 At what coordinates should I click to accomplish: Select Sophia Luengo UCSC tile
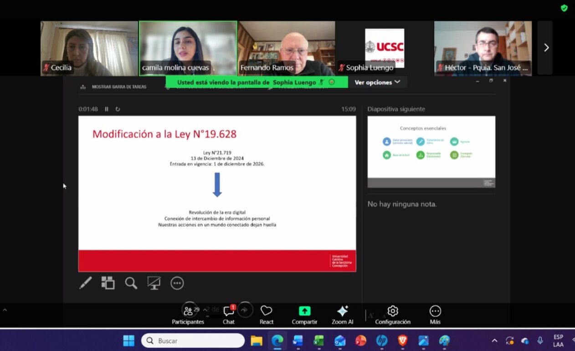click(384, 48)
